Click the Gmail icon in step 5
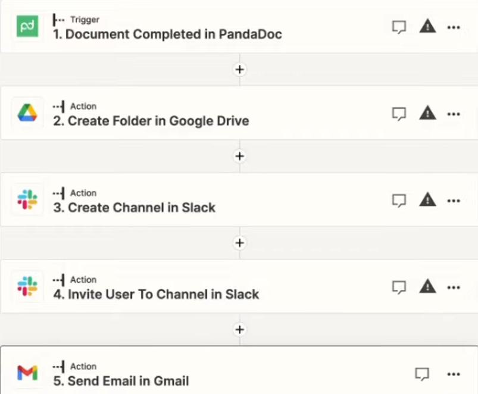Image resolution: width=478 pixels, height=394 pixels. coord(27,373)
